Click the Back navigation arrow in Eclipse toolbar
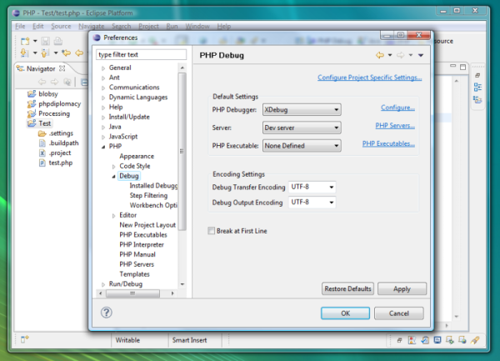This screenshot has height=361, width=500. 79,53
